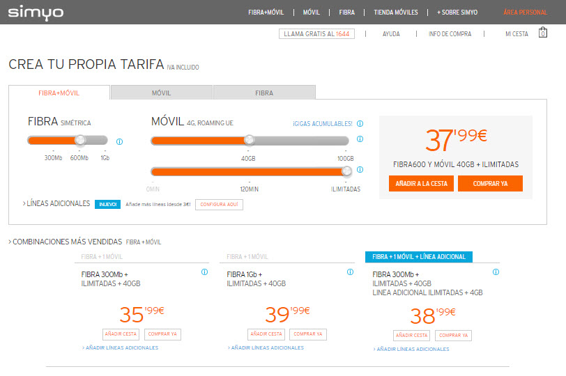This screenshot has width=566, height=376.
Task: Buy the 39,99€ plan with COMPRAR YA
Action: [308, 334]
